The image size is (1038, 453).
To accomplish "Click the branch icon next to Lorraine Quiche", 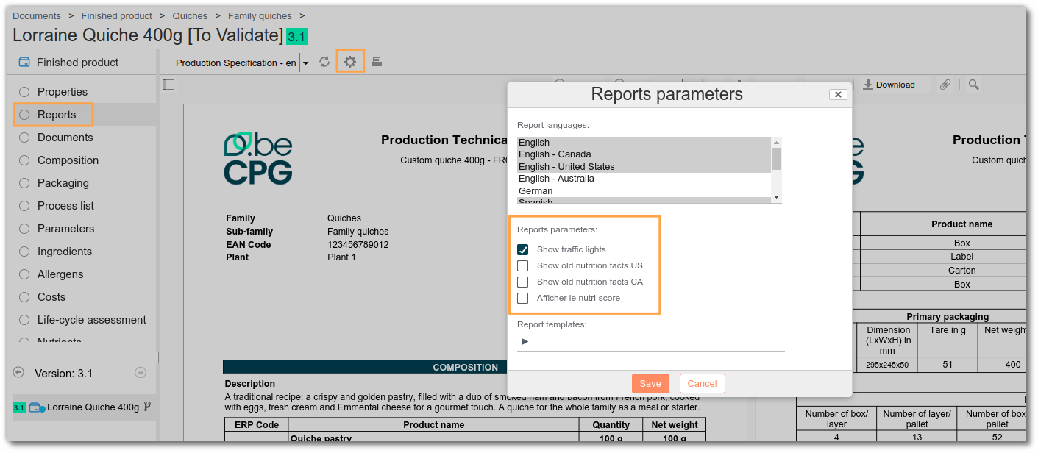I will [147, 407].
